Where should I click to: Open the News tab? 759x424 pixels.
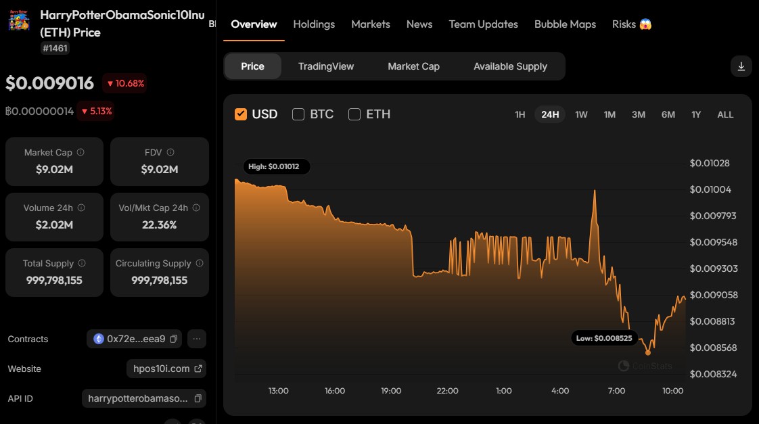[419, 24]
